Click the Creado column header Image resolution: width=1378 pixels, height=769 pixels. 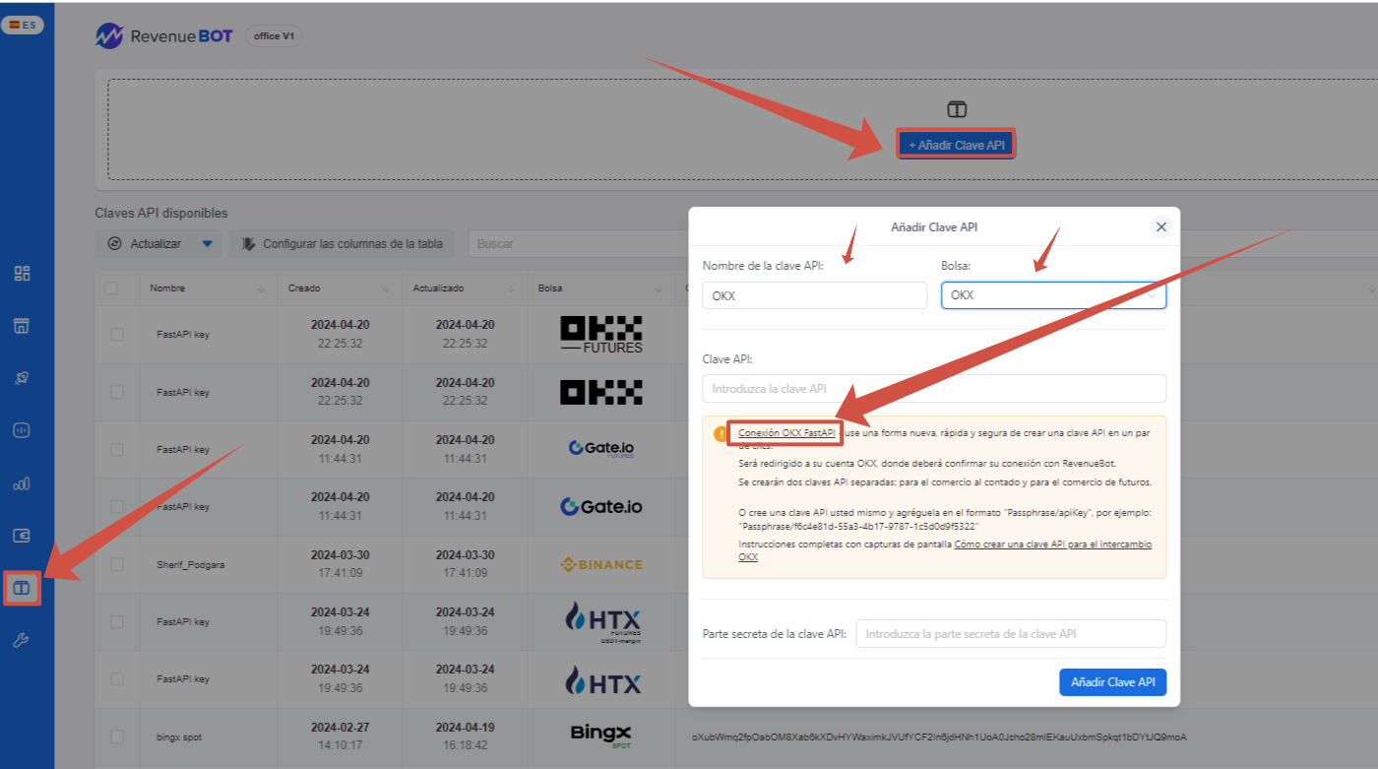coord(304,288)
